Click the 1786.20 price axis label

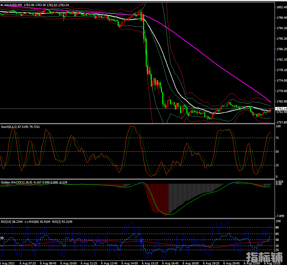(x=282, y=49)
